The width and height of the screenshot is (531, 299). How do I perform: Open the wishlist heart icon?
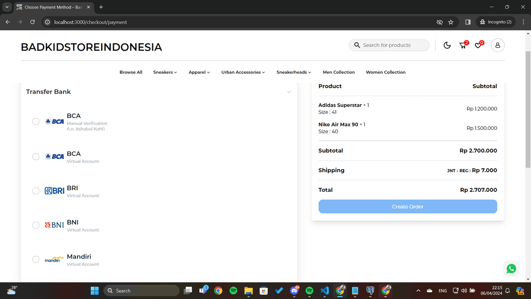click(478, 45)
